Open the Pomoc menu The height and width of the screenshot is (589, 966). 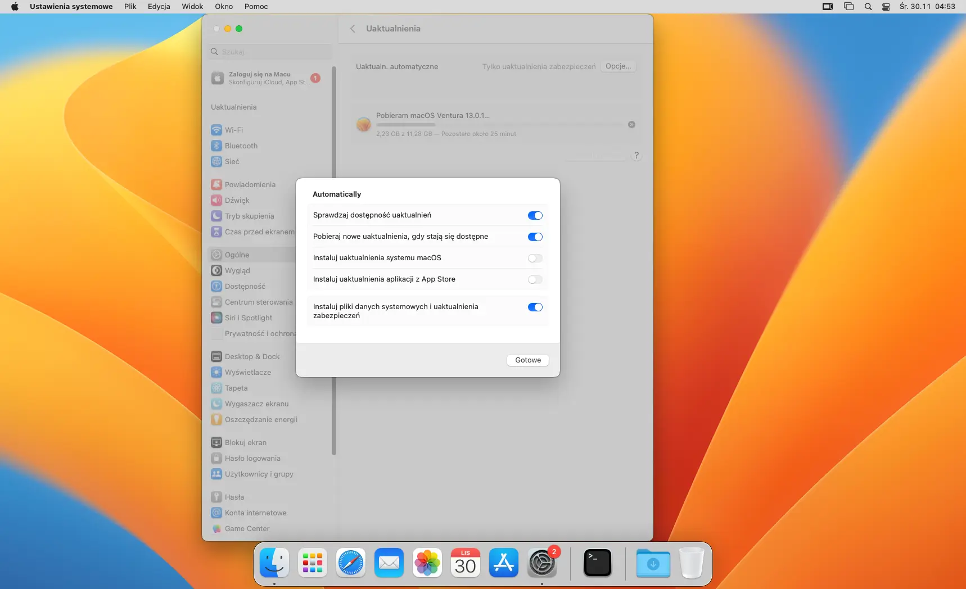pos(256,7)
